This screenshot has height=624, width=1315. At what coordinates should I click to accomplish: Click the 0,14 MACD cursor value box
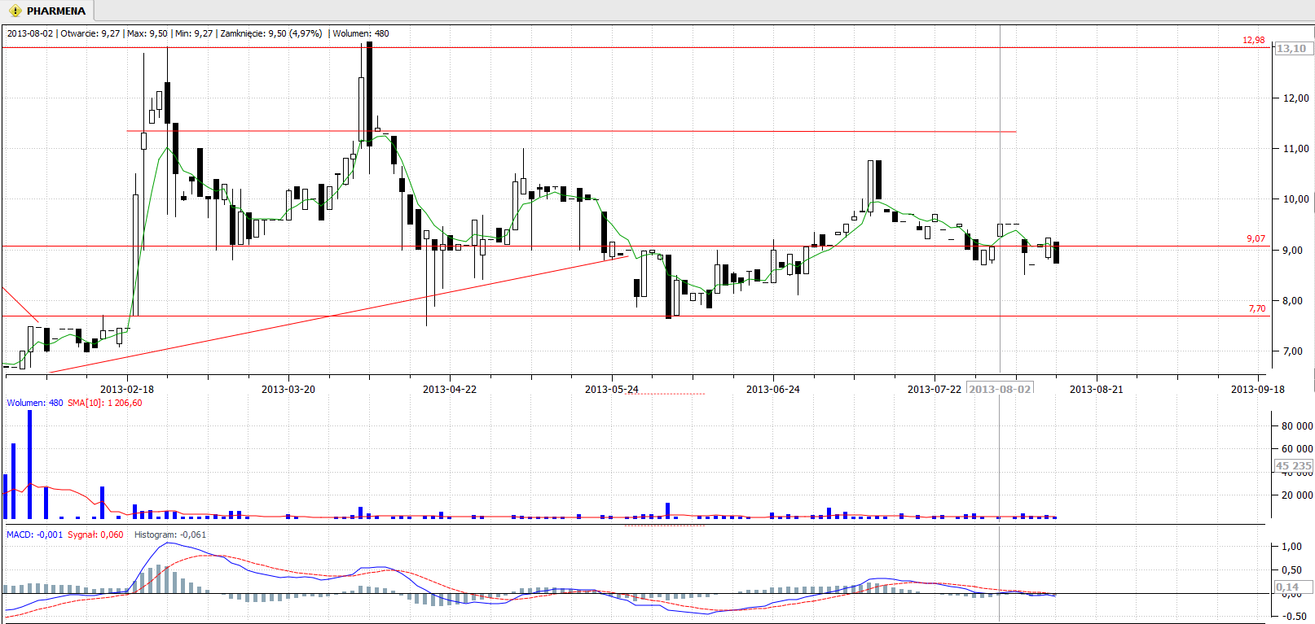1288,587
